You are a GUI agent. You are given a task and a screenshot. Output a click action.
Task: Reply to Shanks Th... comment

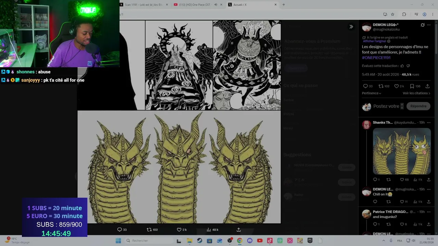coord(376,180)
